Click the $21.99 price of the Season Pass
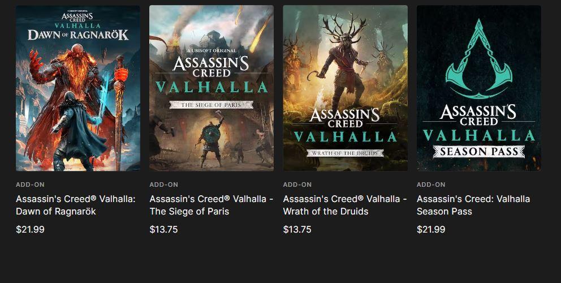 (431, 229)
